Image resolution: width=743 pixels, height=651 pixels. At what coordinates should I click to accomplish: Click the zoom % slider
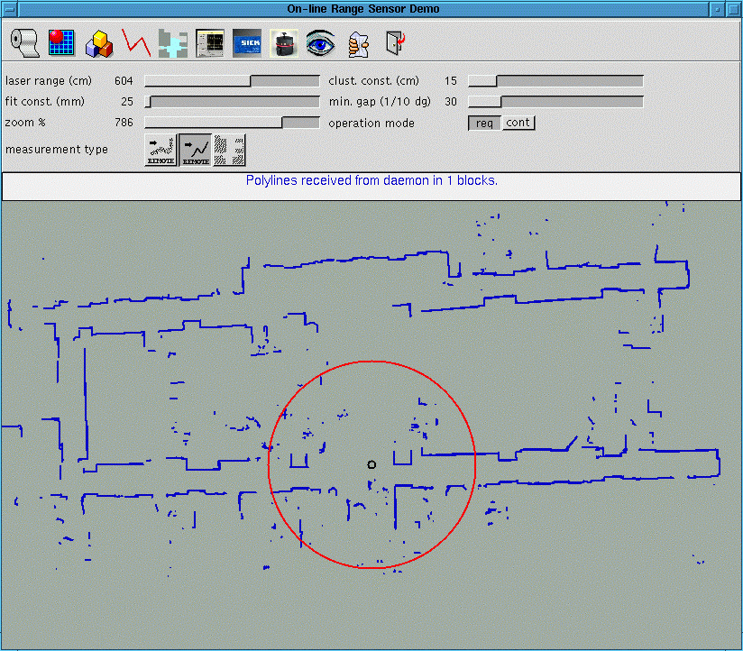point(232,123)
